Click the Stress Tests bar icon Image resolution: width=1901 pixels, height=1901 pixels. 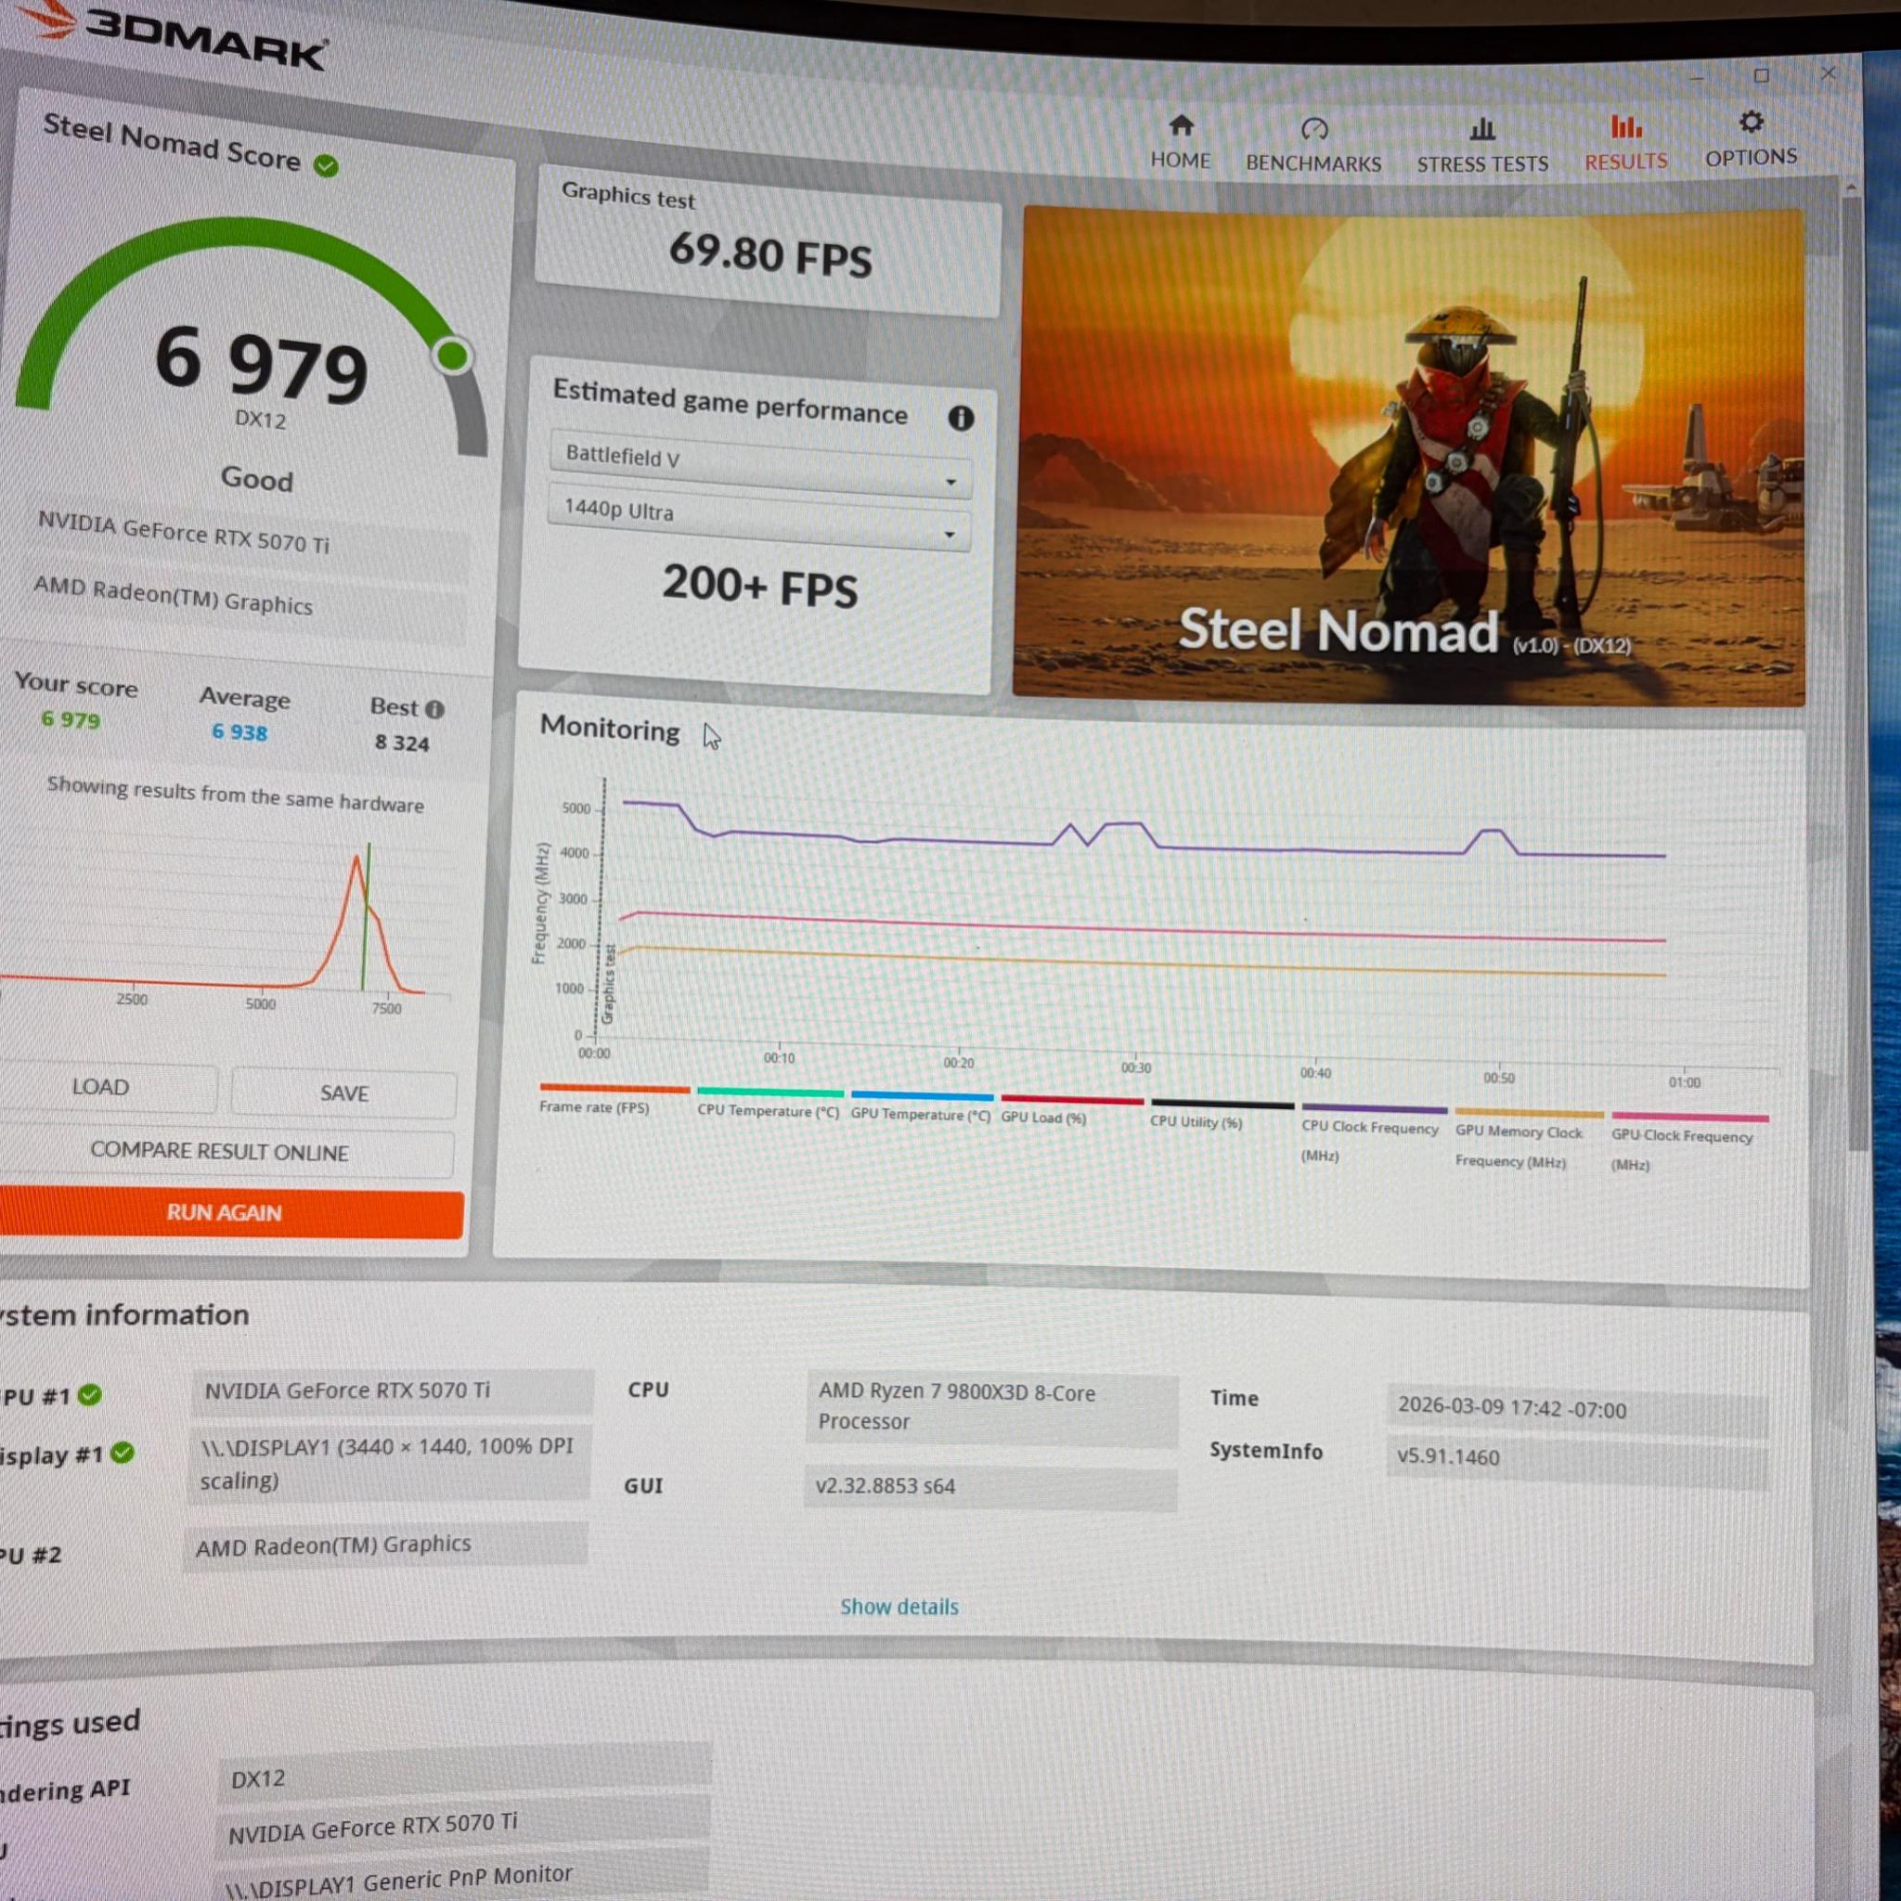pos(1481,129)
